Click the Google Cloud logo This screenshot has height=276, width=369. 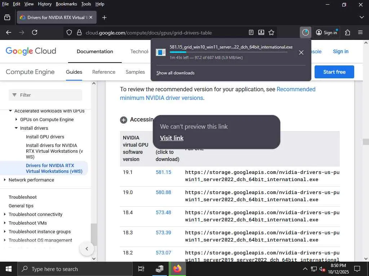point(31,51)
